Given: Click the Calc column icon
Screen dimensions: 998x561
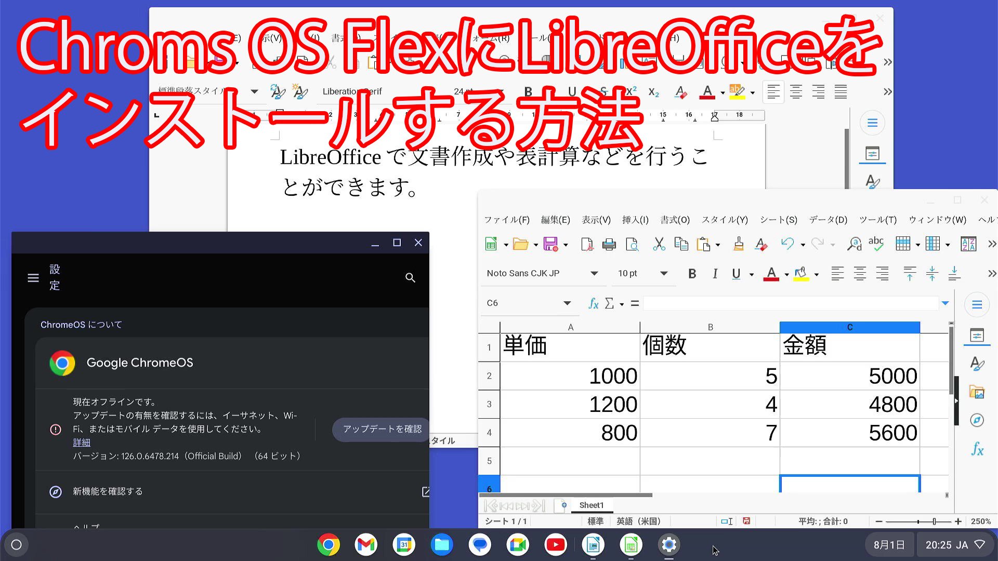Looking at the screenshot, I should click(x=933, y=244).
